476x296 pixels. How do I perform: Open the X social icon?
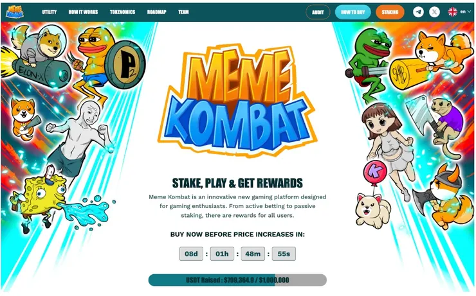(x=434, y=12)
